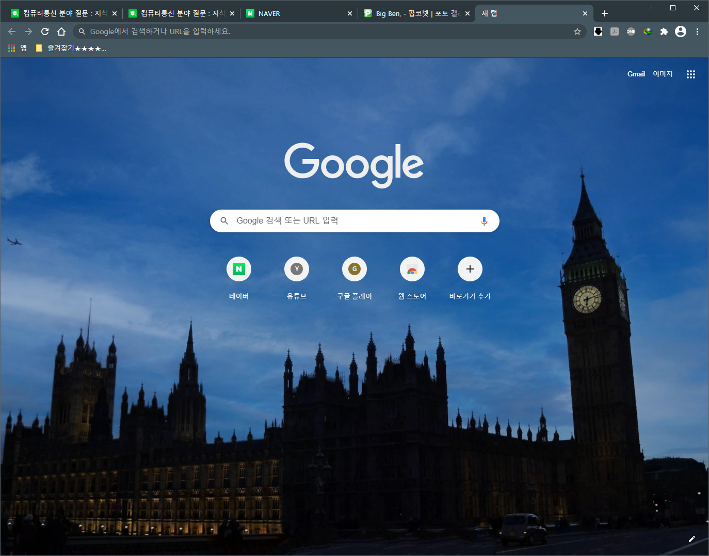Open the Apps shortcut in bookmarks bar
The height and width of the screenshot is (556, 709).
point(18,48)
